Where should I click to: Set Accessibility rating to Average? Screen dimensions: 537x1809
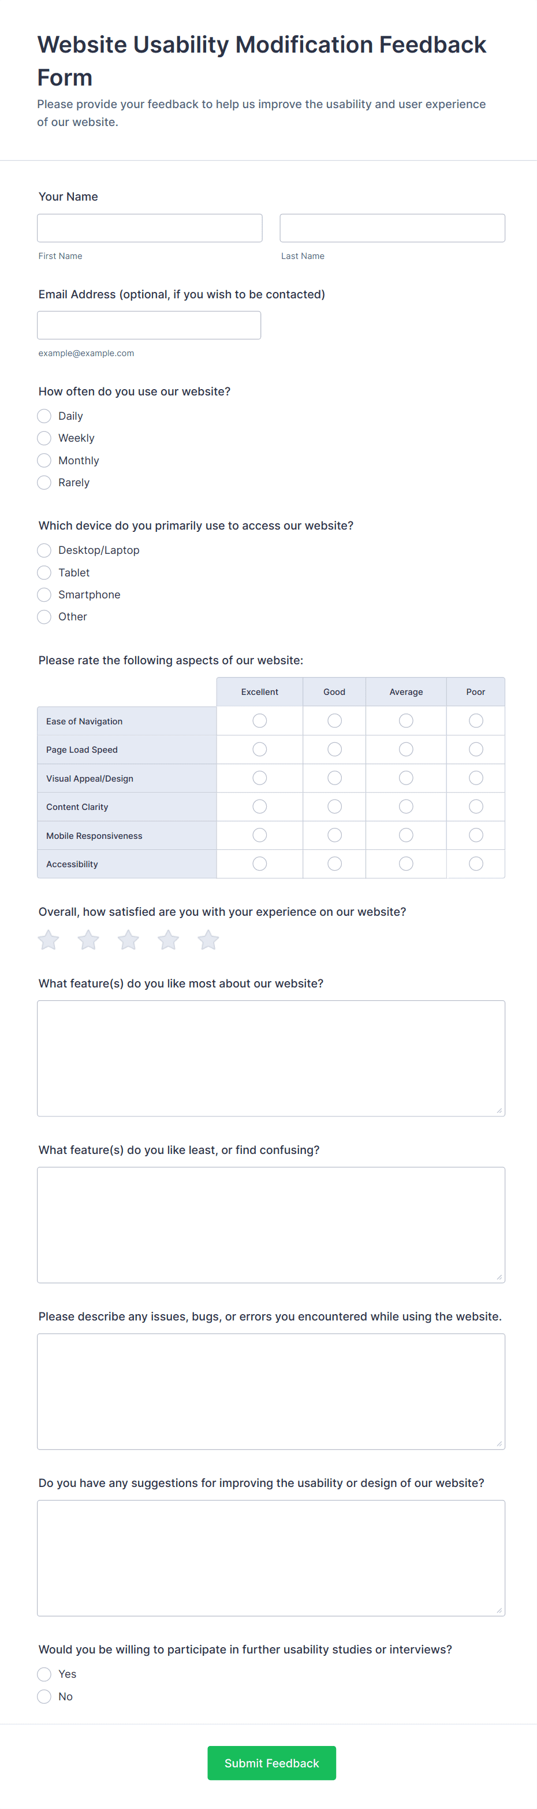tap(406, 864)
